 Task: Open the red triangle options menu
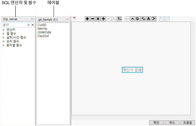pyautogui.click(x=74, y=18)
